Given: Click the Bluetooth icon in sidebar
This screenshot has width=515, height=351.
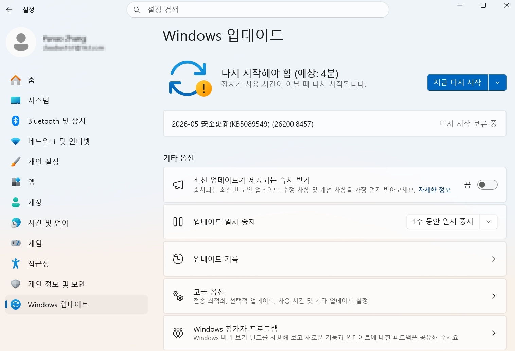Looking at the screenshot, I should coord(16,121).
